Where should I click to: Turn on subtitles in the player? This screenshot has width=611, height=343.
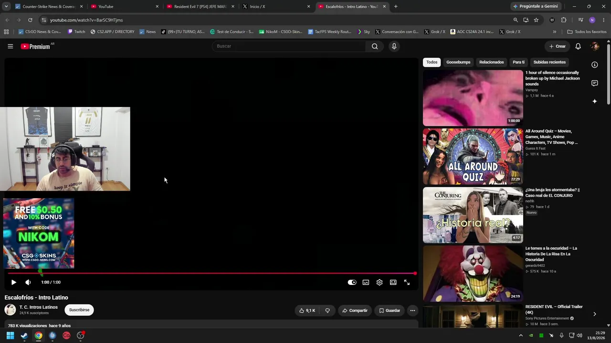point(366,282)
